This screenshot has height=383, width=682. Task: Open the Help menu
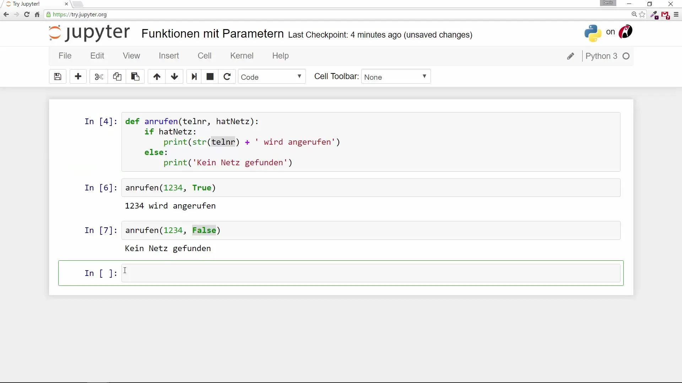point(280,56)
